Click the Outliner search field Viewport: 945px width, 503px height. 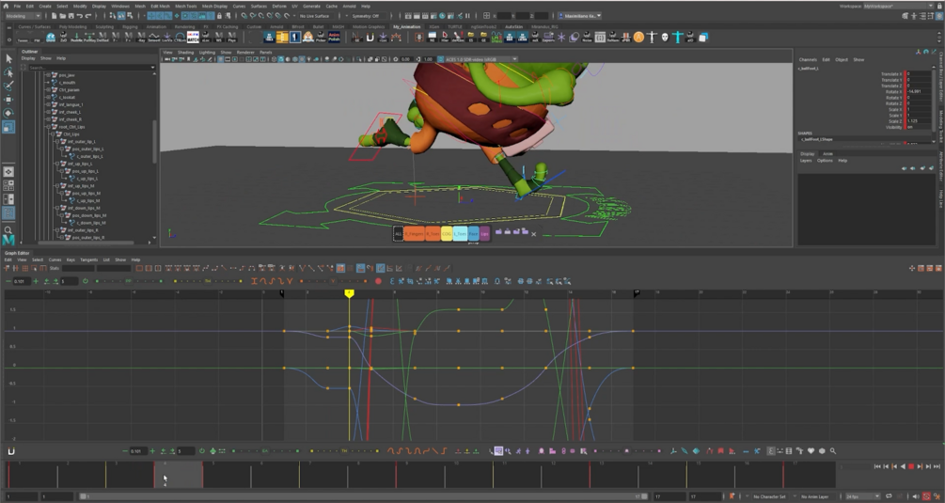(90, 68)
